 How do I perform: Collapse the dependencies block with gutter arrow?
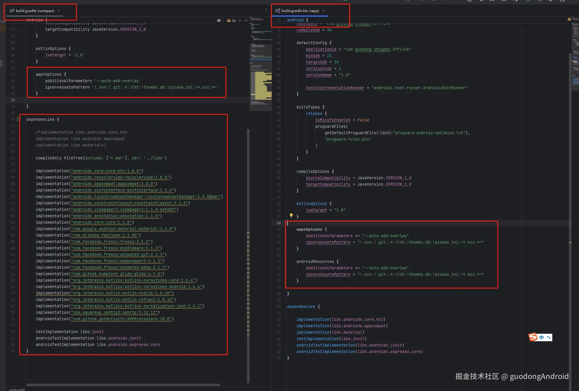[x=18, y=119]
